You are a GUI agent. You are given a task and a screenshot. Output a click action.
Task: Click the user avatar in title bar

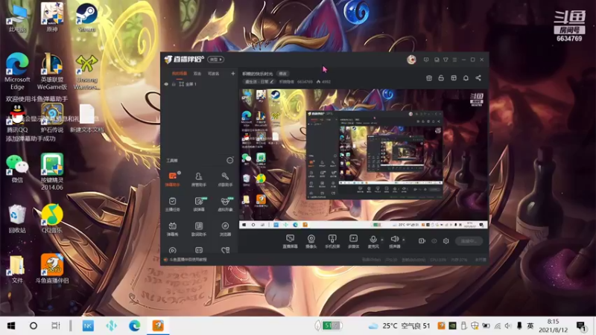pyautogui.click(x=411, y=60)
